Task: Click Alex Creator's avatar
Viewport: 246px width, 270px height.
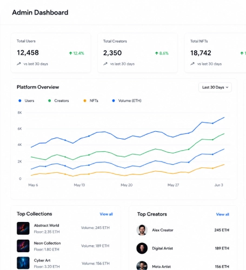Action: pyautogui.click(x=142, y=230)
